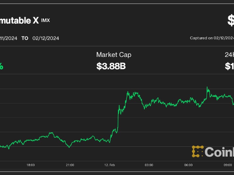Click the Market Cap label

pyautogui.click(x=114, y=55)
